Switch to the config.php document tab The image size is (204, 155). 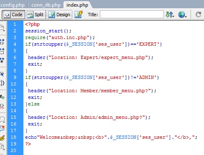pos(13,5)
